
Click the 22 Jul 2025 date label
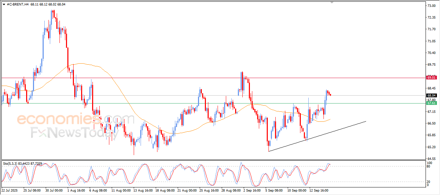[x=10, y=190]
